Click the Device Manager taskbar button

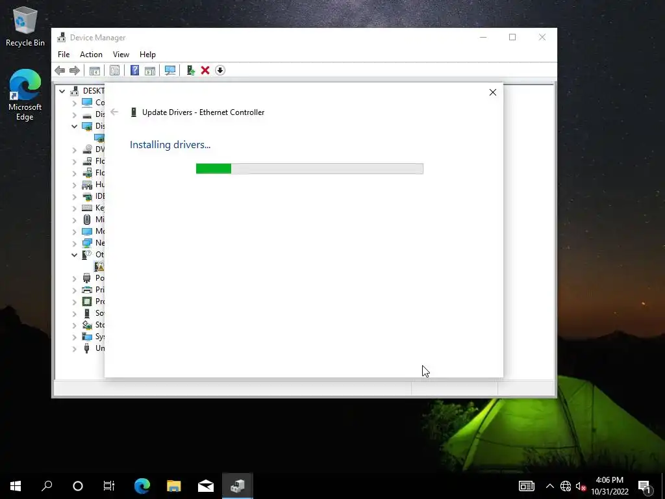point(238,486)
